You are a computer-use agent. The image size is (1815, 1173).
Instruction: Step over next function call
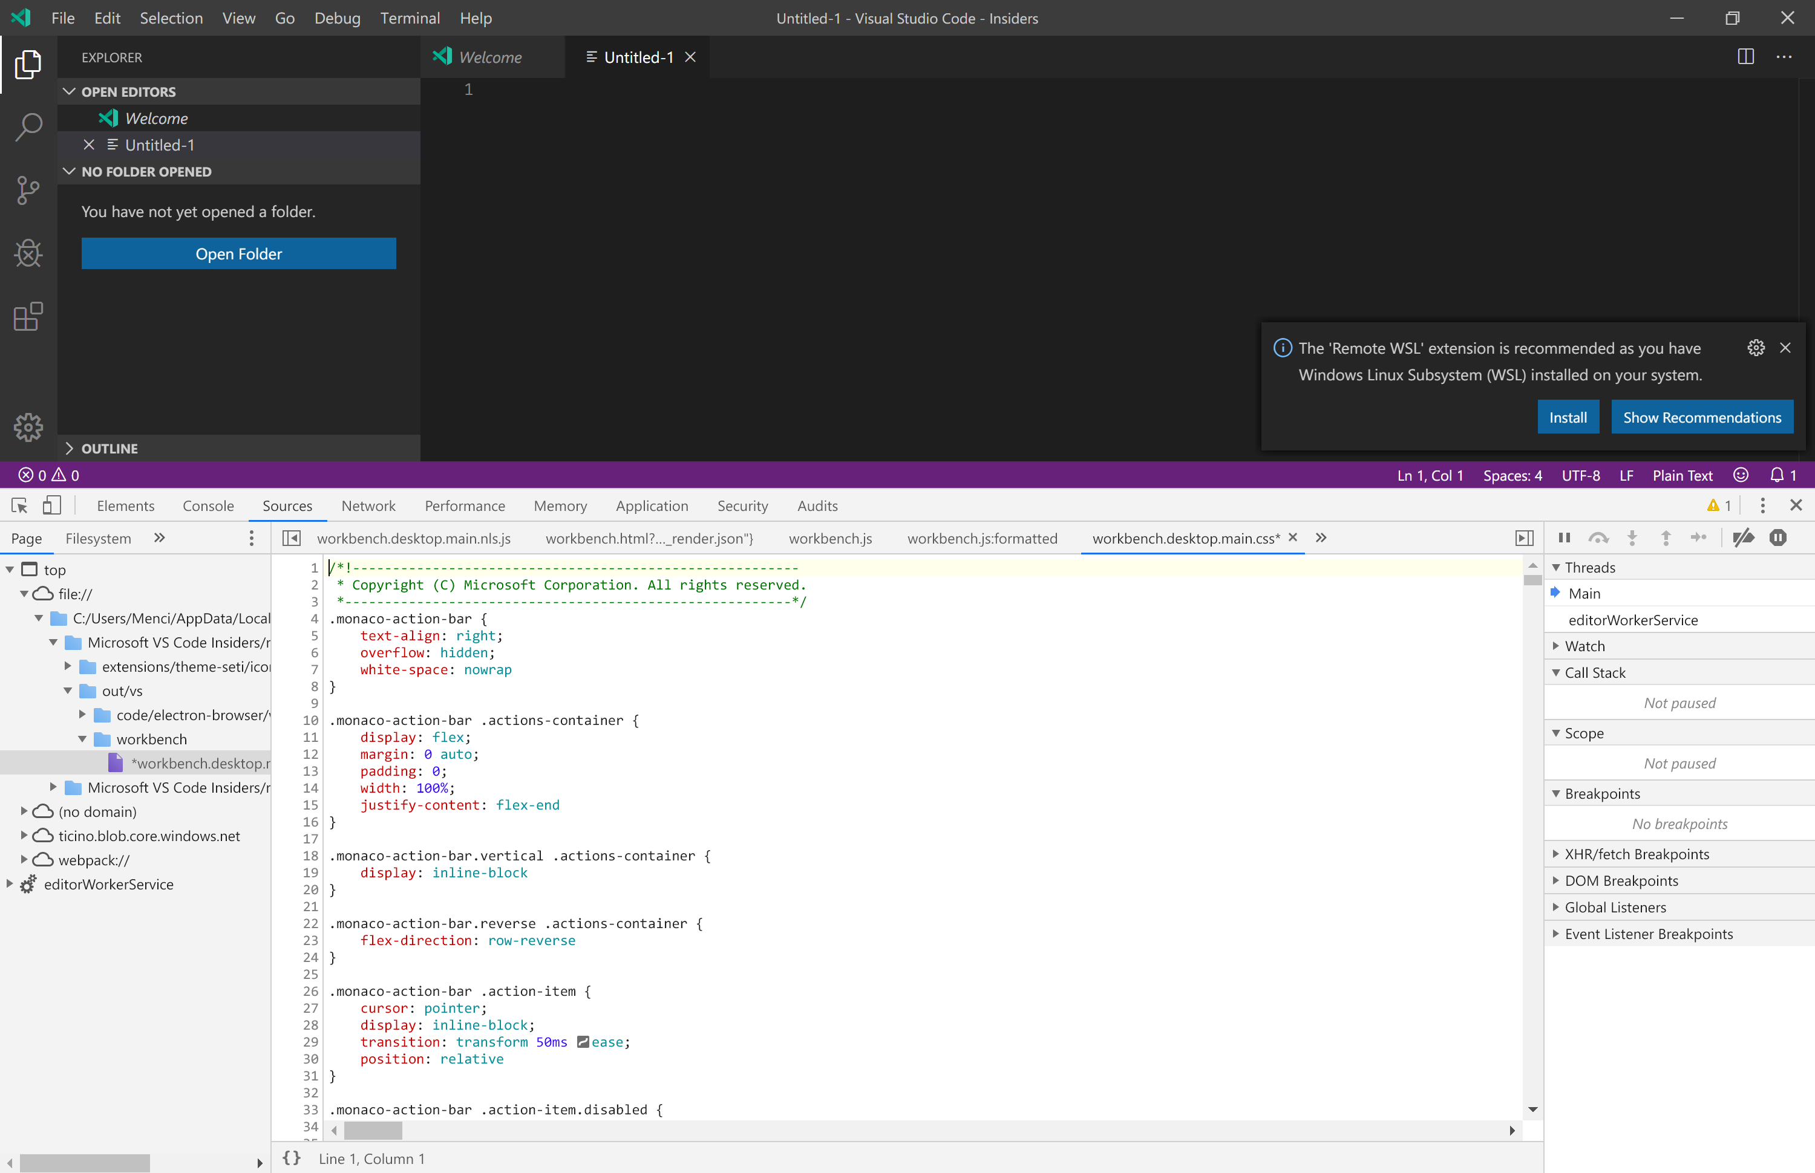coord(1598,537)
